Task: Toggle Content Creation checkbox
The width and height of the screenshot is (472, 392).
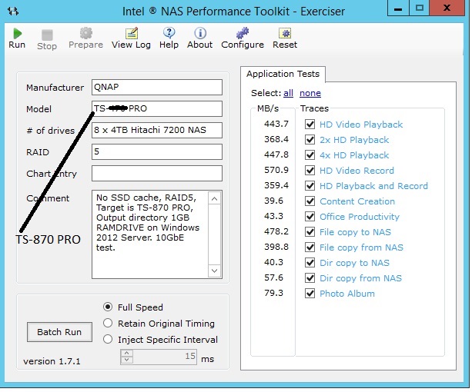Action: pos(310,201)
